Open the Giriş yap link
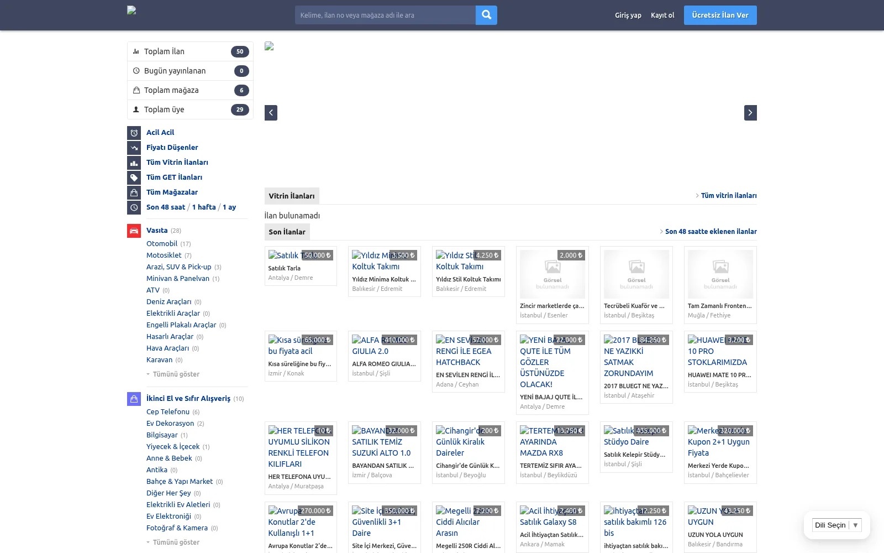 628,15
